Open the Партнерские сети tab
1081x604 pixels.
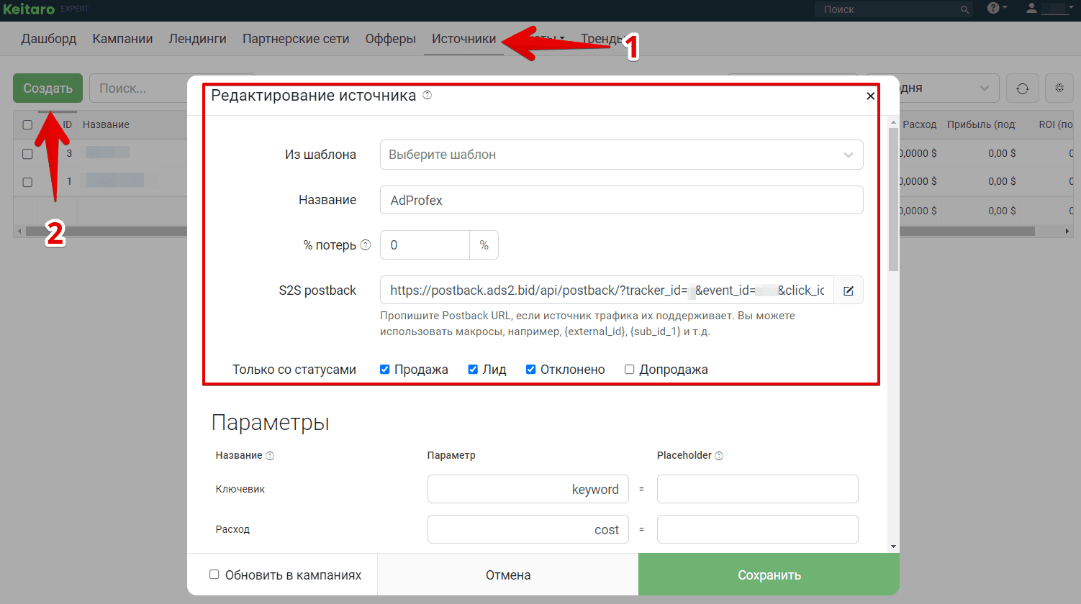click(296, 39)
